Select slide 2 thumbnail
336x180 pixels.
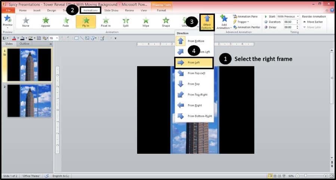(x=29, y=101)
